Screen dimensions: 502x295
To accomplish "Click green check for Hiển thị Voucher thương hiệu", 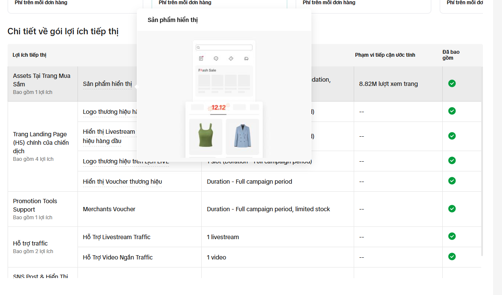I will [452, 181].
